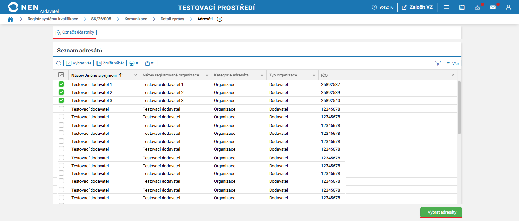Navigate to Komunikace breadcrumb
This screenshot has height=221, width=519.
click(136, 19)
